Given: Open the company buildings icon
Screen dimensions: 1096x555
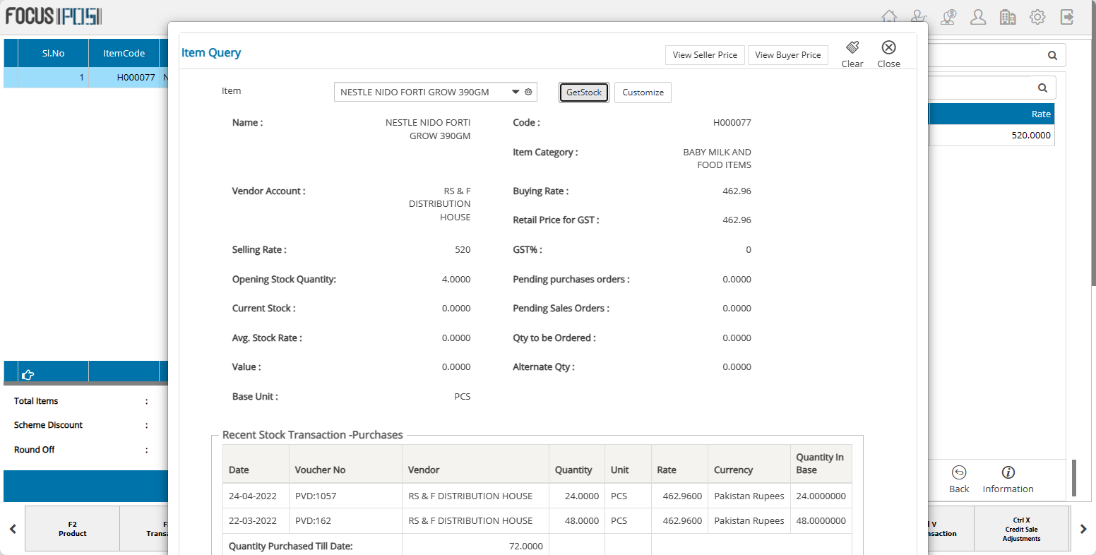Looking at the screenshot, I should pos(1008,17).
